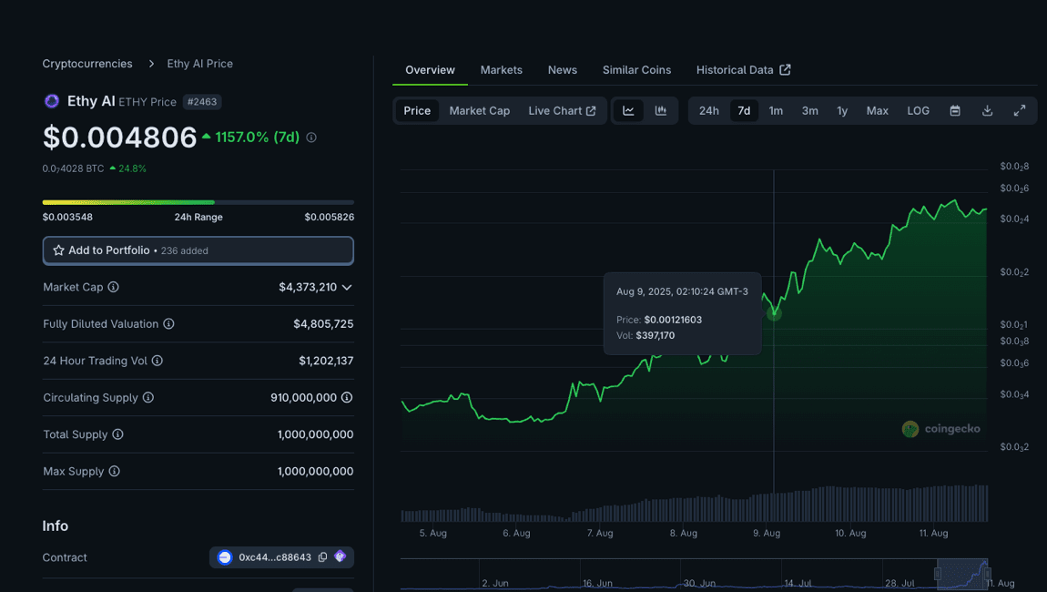This screenshot has height=592, width=1047.
Task: Click the 24h Range price progress bar
Action: pyautogui.click(x=198, y=202)
